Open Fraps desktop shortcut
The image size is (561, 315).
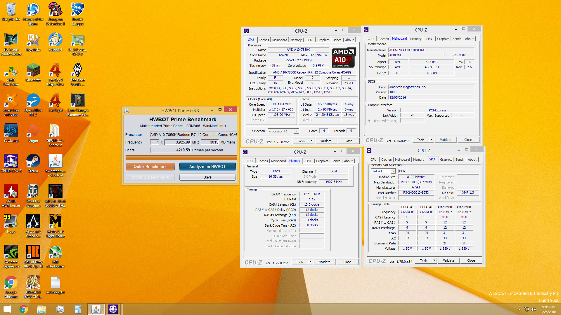pyautogui.click(x=11, y=224)
